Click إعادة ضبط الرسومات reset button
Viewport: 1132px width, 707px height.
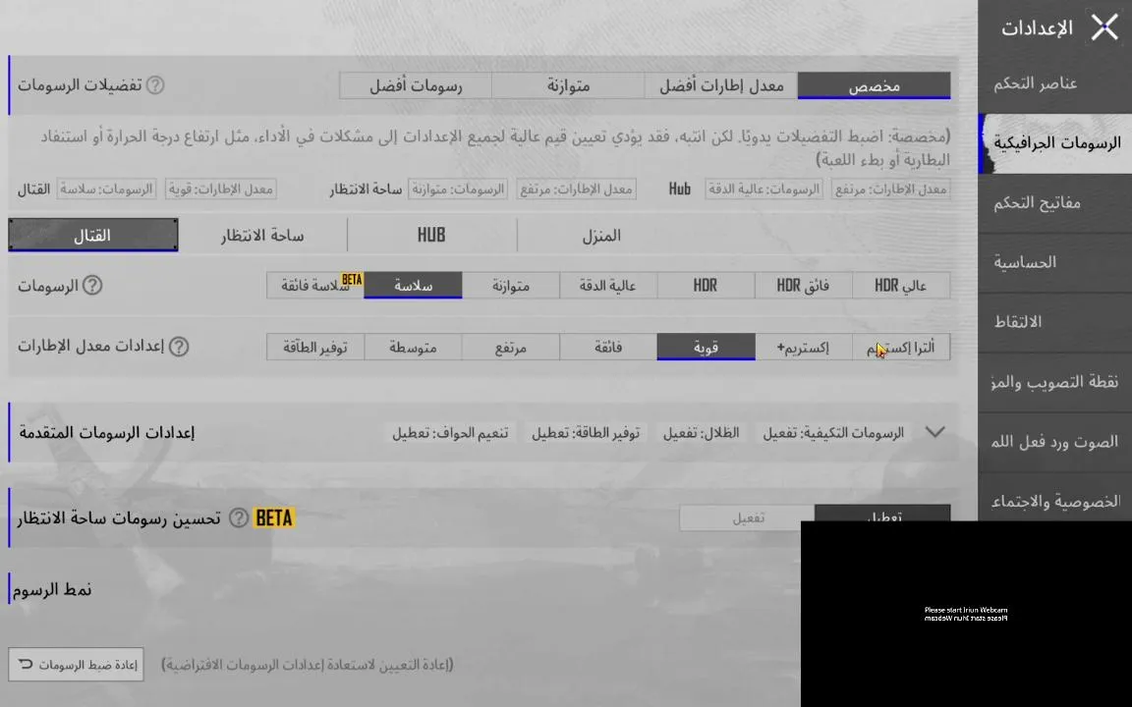77,665
